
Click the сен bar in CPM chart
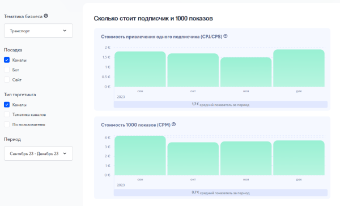pyautogui.click(x=140, y=155)
